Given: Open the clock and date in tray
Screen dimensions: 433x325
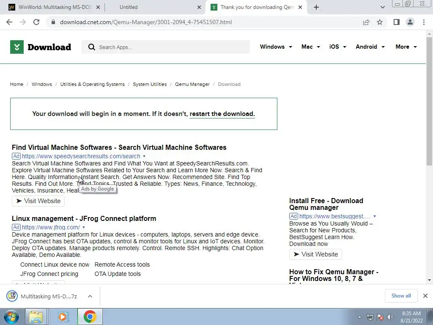Looking at the screenshot, I should (x=411, y=317).
